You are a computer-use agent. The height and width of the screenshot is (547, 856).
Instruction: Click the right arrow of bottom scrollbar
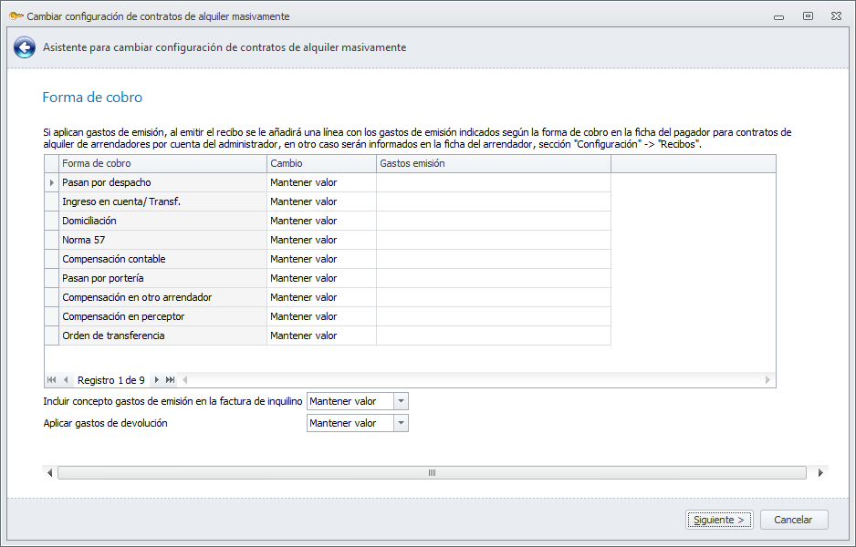point(820,473)
